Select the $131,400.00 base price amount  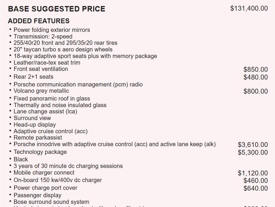[249, 8]
